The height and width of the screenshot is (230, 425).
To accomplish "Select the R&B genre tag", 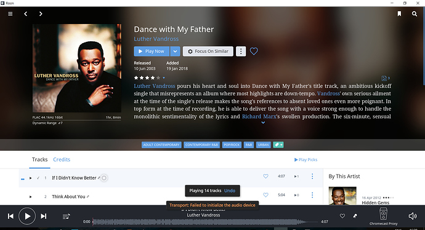I will [x=249, y=145].
